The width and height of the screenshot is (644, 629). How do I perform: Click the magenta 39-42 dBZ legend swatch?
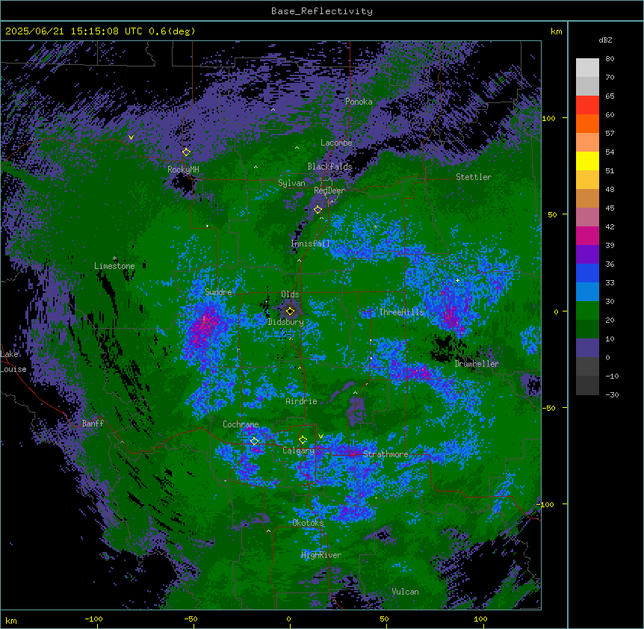coord(587,235)
